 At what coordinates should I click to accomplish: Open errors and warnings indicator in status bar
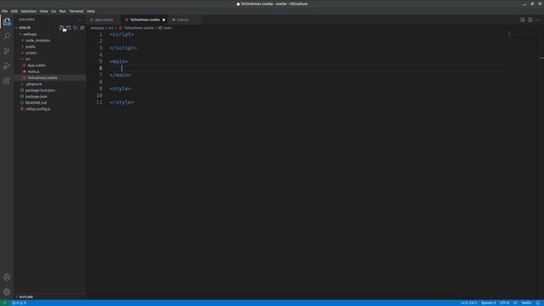19,303
